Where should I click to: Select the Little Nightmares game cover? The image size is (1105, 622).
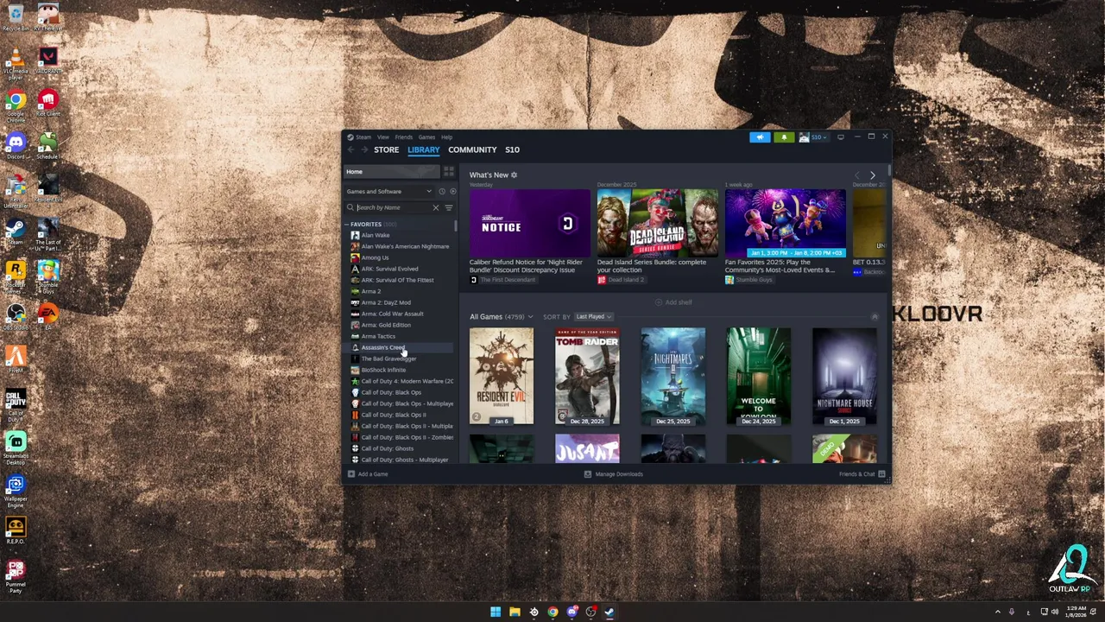[672, 377]
